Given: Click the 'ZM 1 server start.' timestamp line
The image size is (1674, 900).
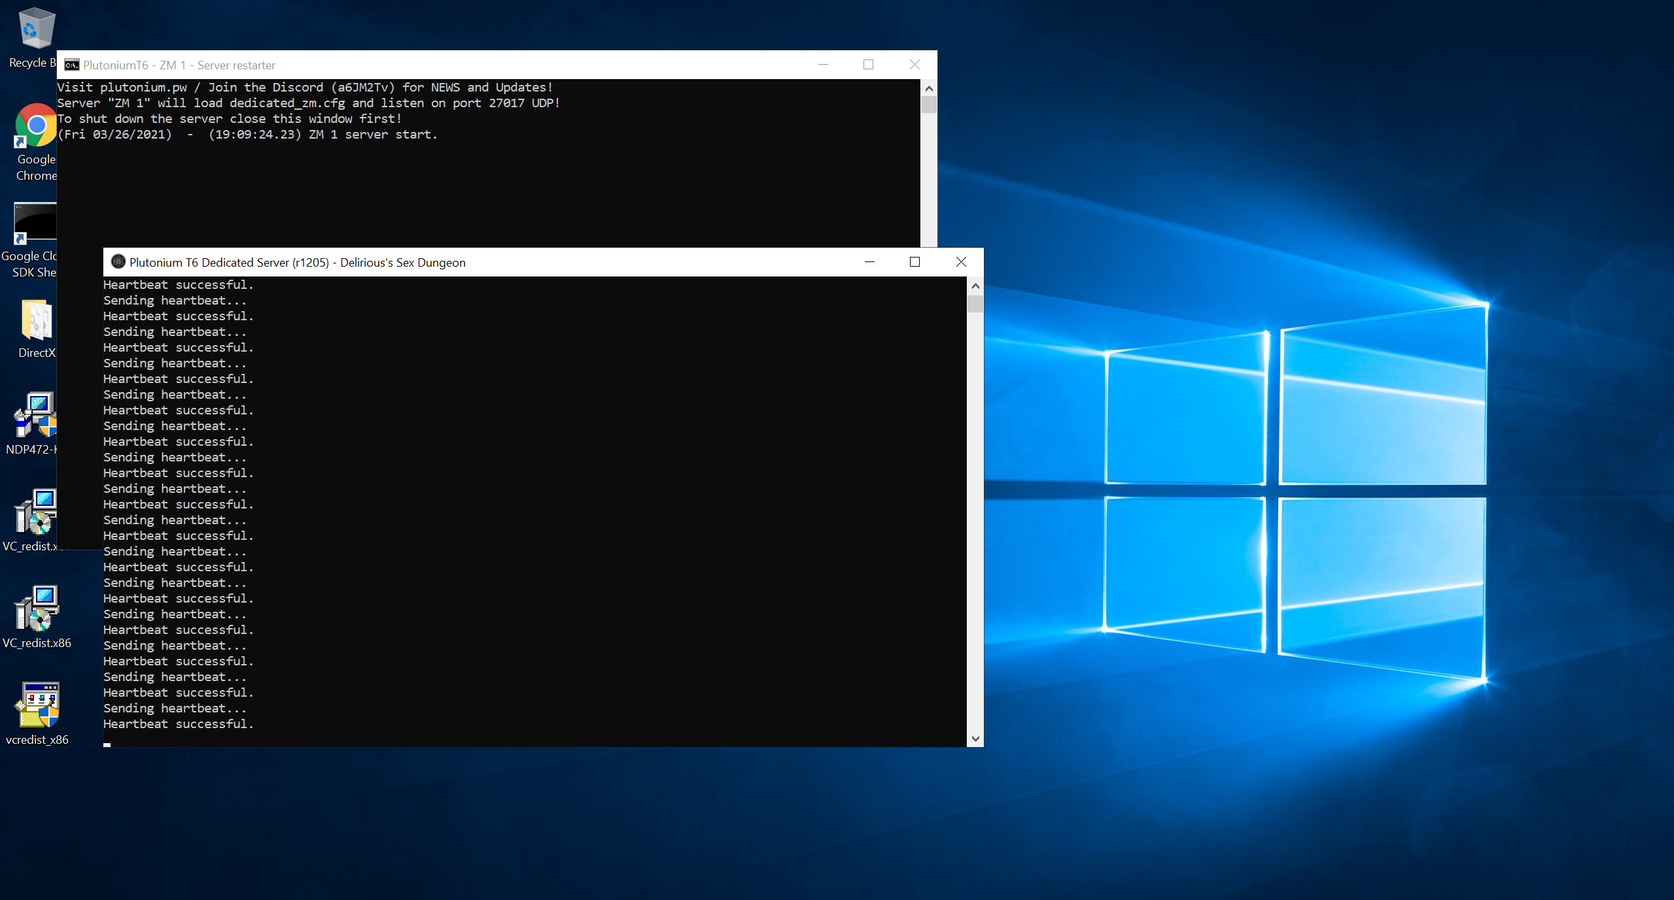Looking at the screenshot, I should [x=247, y=134].
